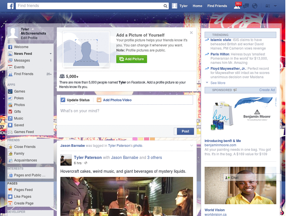Select the Update Status tab

tap(75, 100)
